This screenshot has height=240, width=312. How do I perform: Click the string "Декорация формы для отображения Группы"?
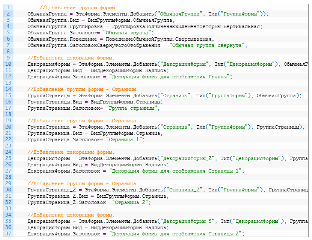(169, 77)
